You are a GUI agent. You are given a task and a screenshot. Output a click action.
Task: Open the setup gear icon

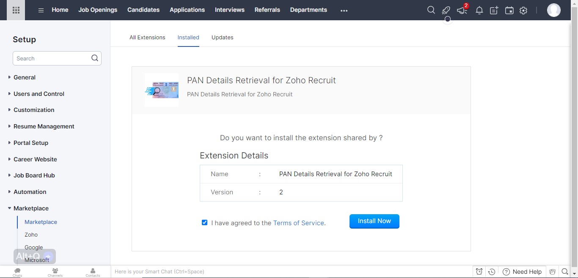click(x=523, y=11)
